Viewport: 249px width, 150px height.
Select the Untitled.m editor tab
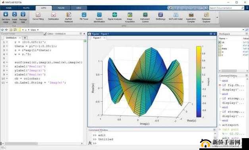point(11,38)
